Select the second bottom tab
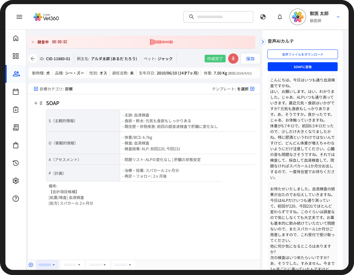Image resolution: width=354 pixels, height=275 pixels. click(x=72, y=264)
